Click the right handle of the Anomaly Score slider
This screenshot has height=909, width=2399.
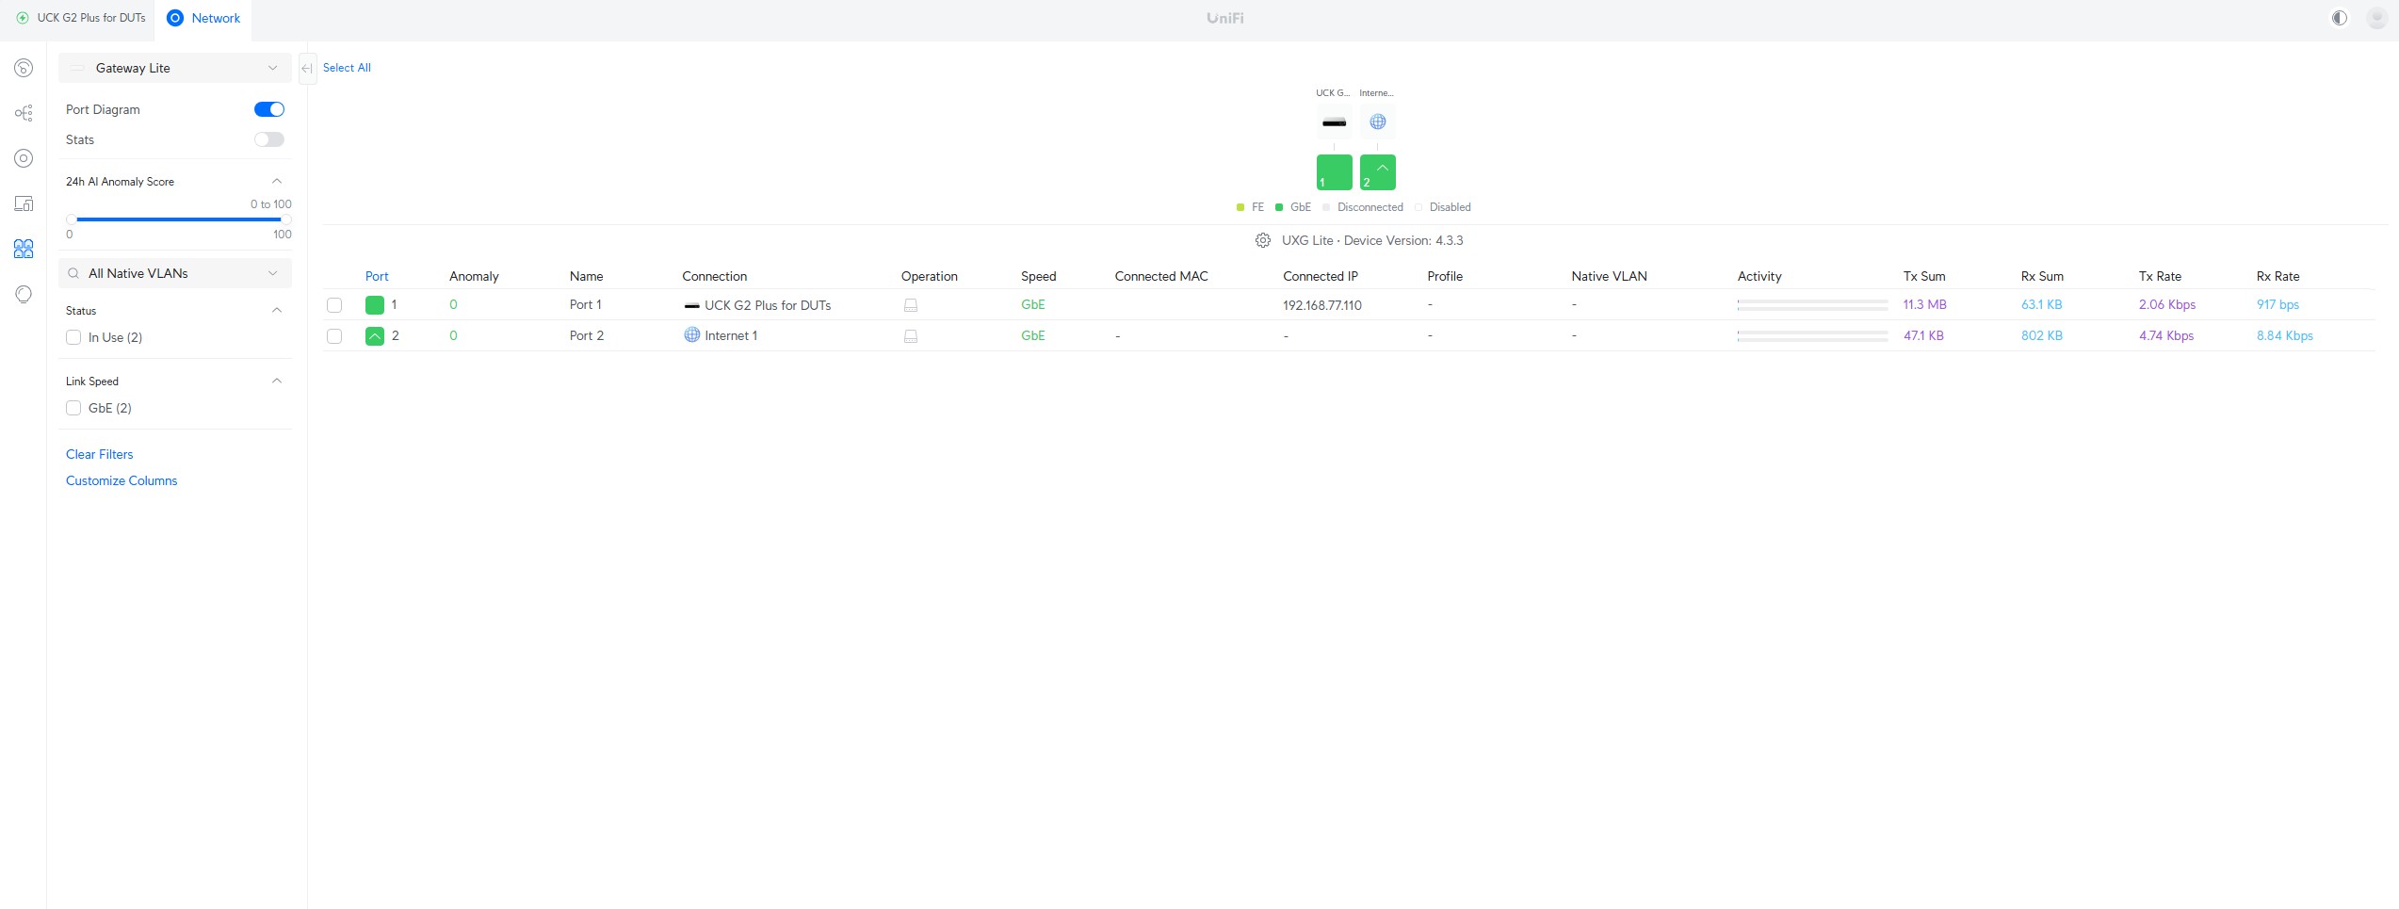[x=284, y=219]
